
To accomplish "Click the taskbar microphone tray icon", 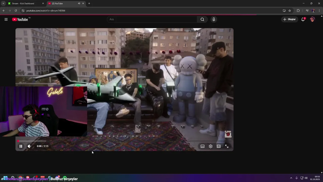I will (297, 178).
